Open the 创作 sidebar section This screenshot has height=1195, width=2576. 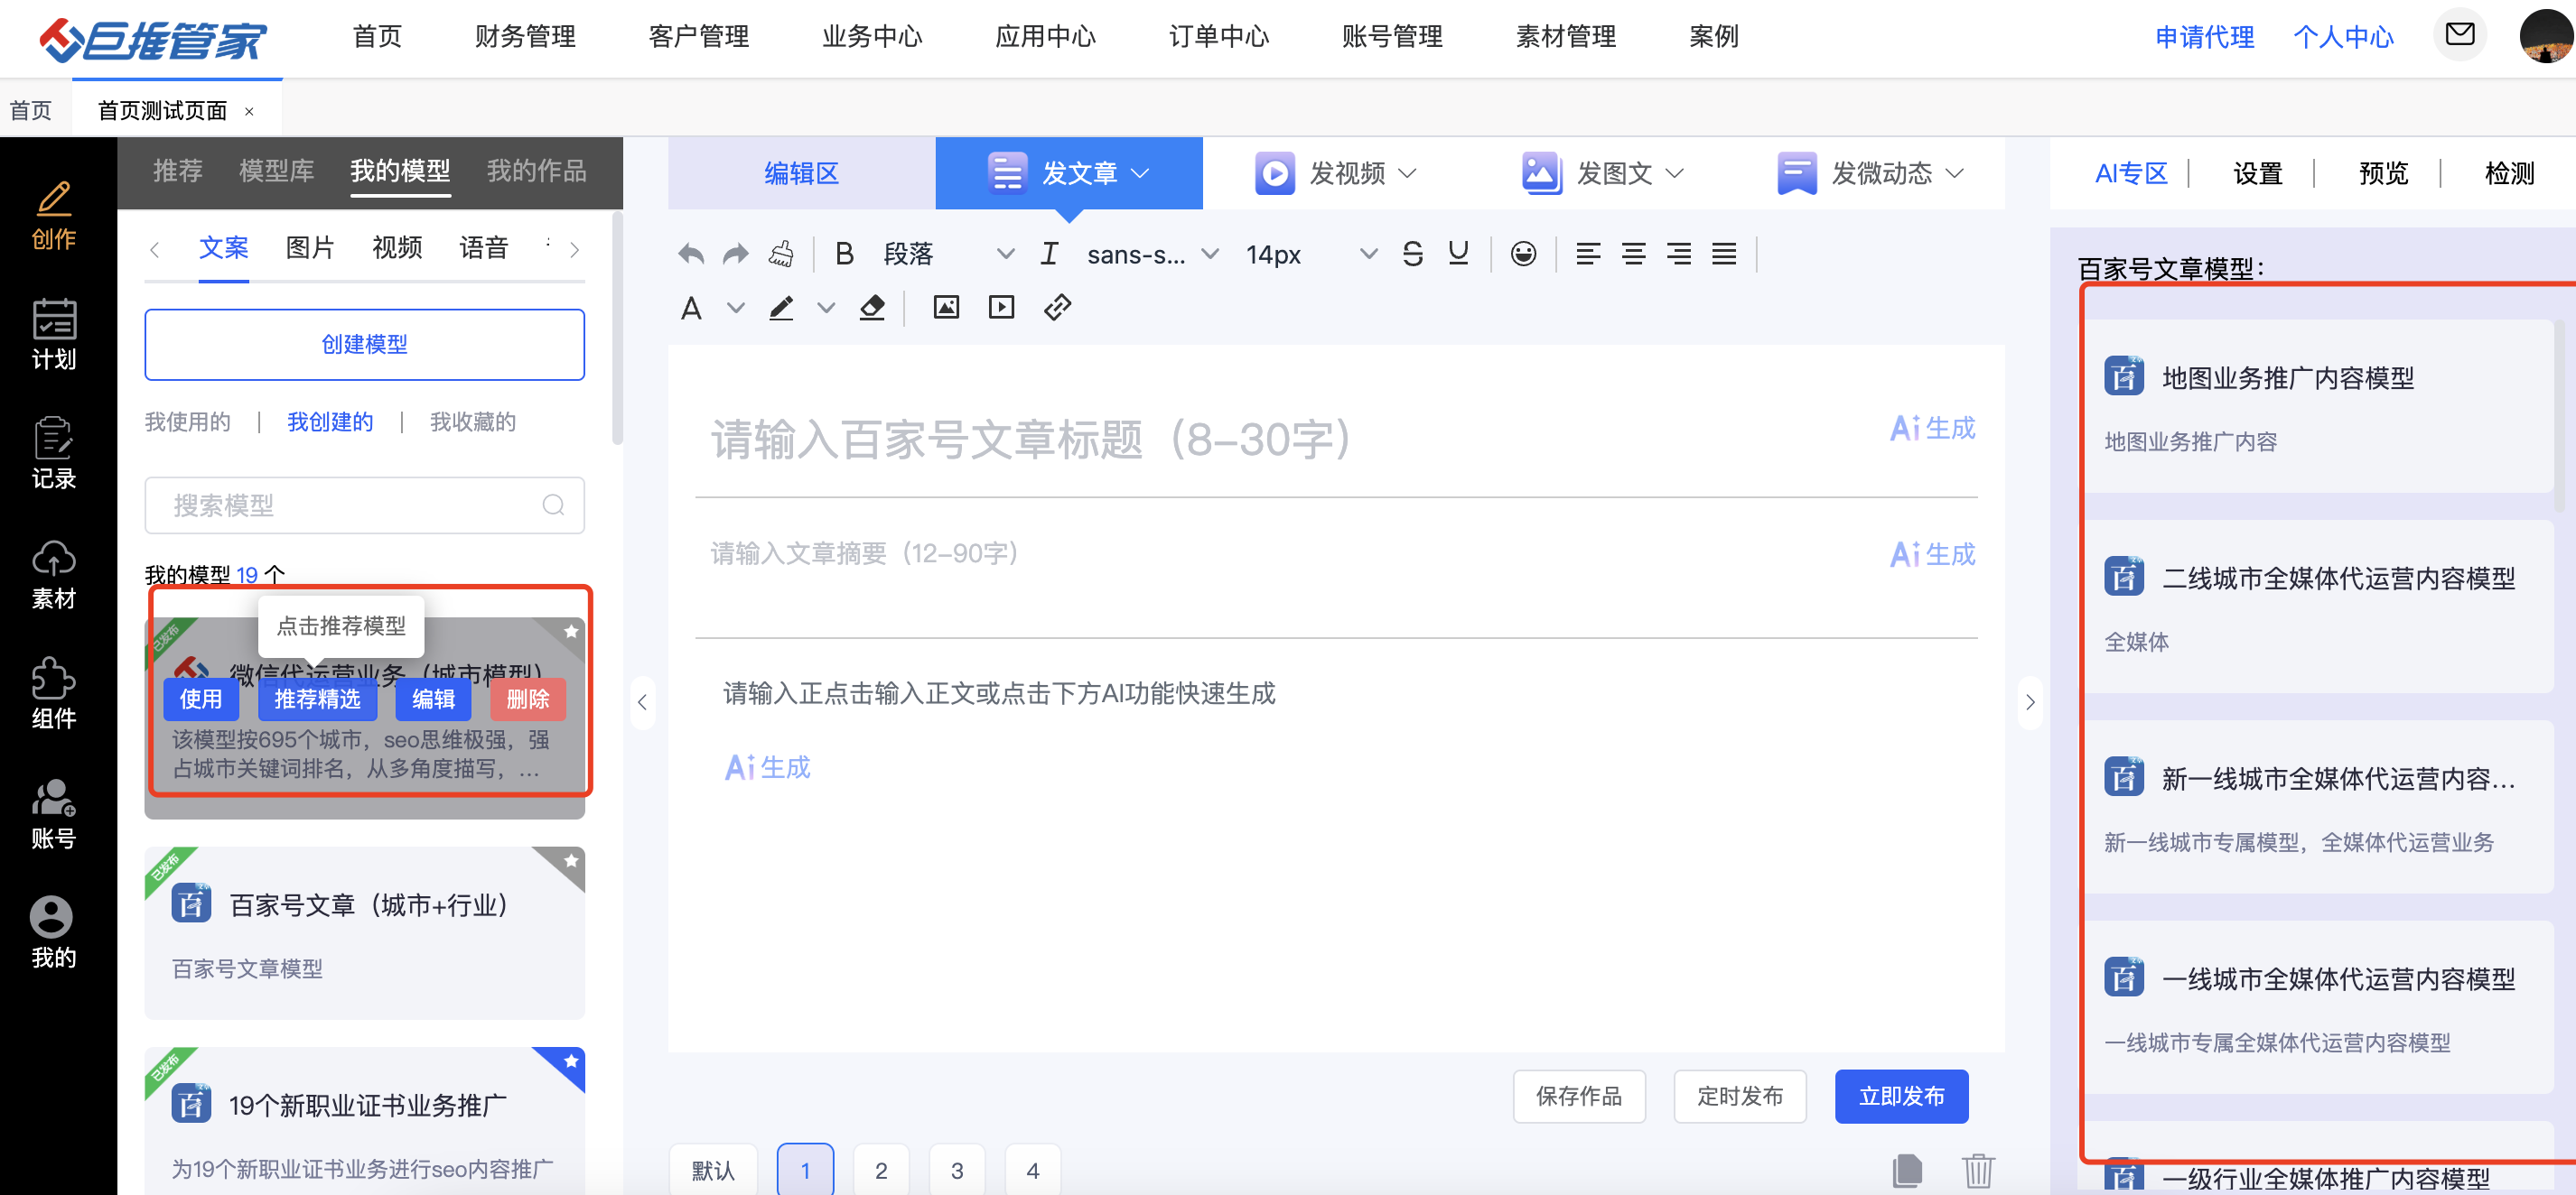coord(54,216)
